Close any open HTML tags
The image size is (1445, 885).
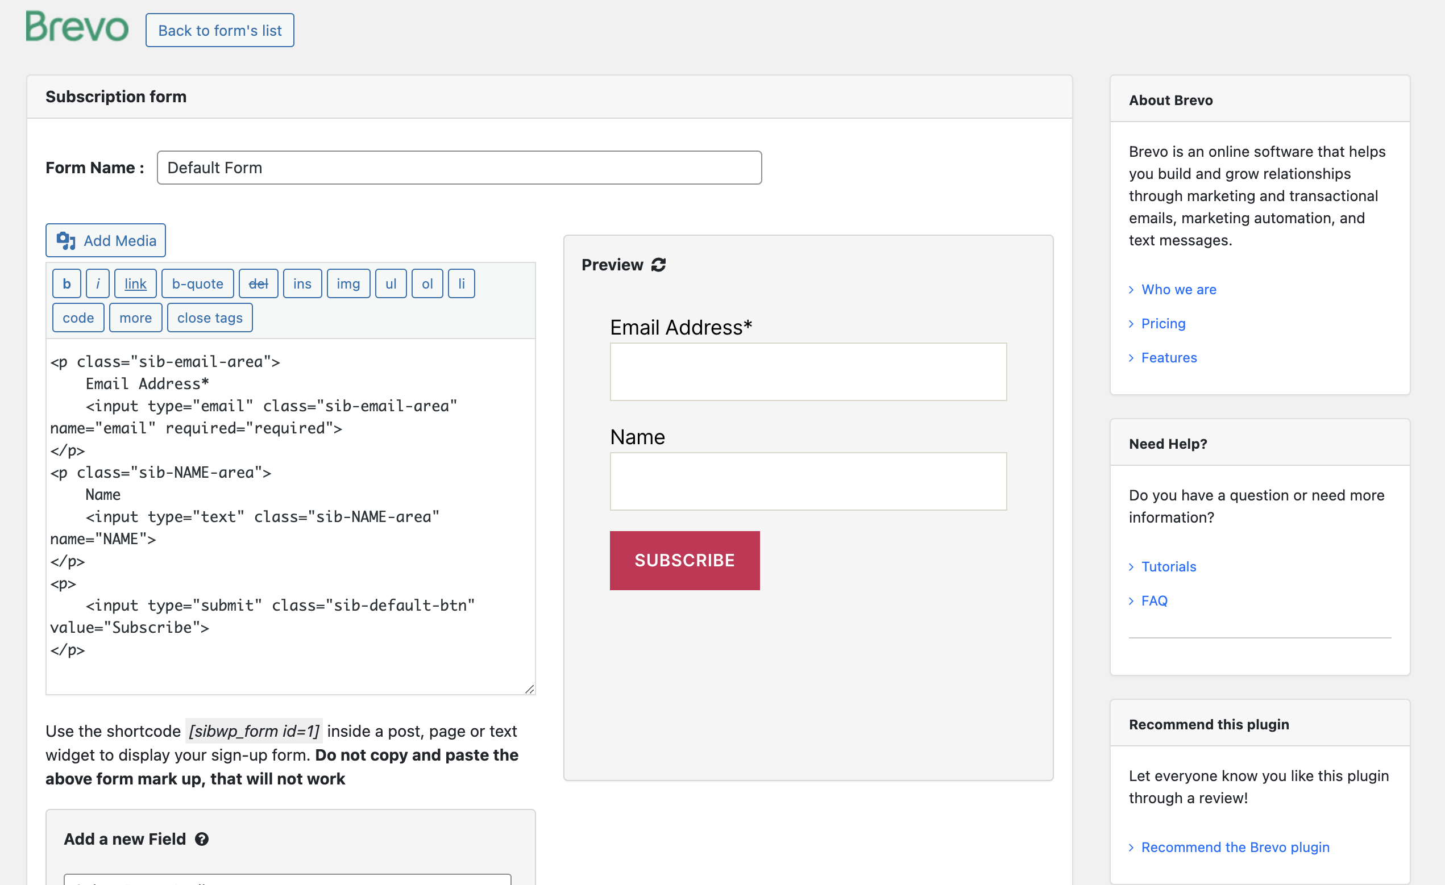tap(209, 317)
